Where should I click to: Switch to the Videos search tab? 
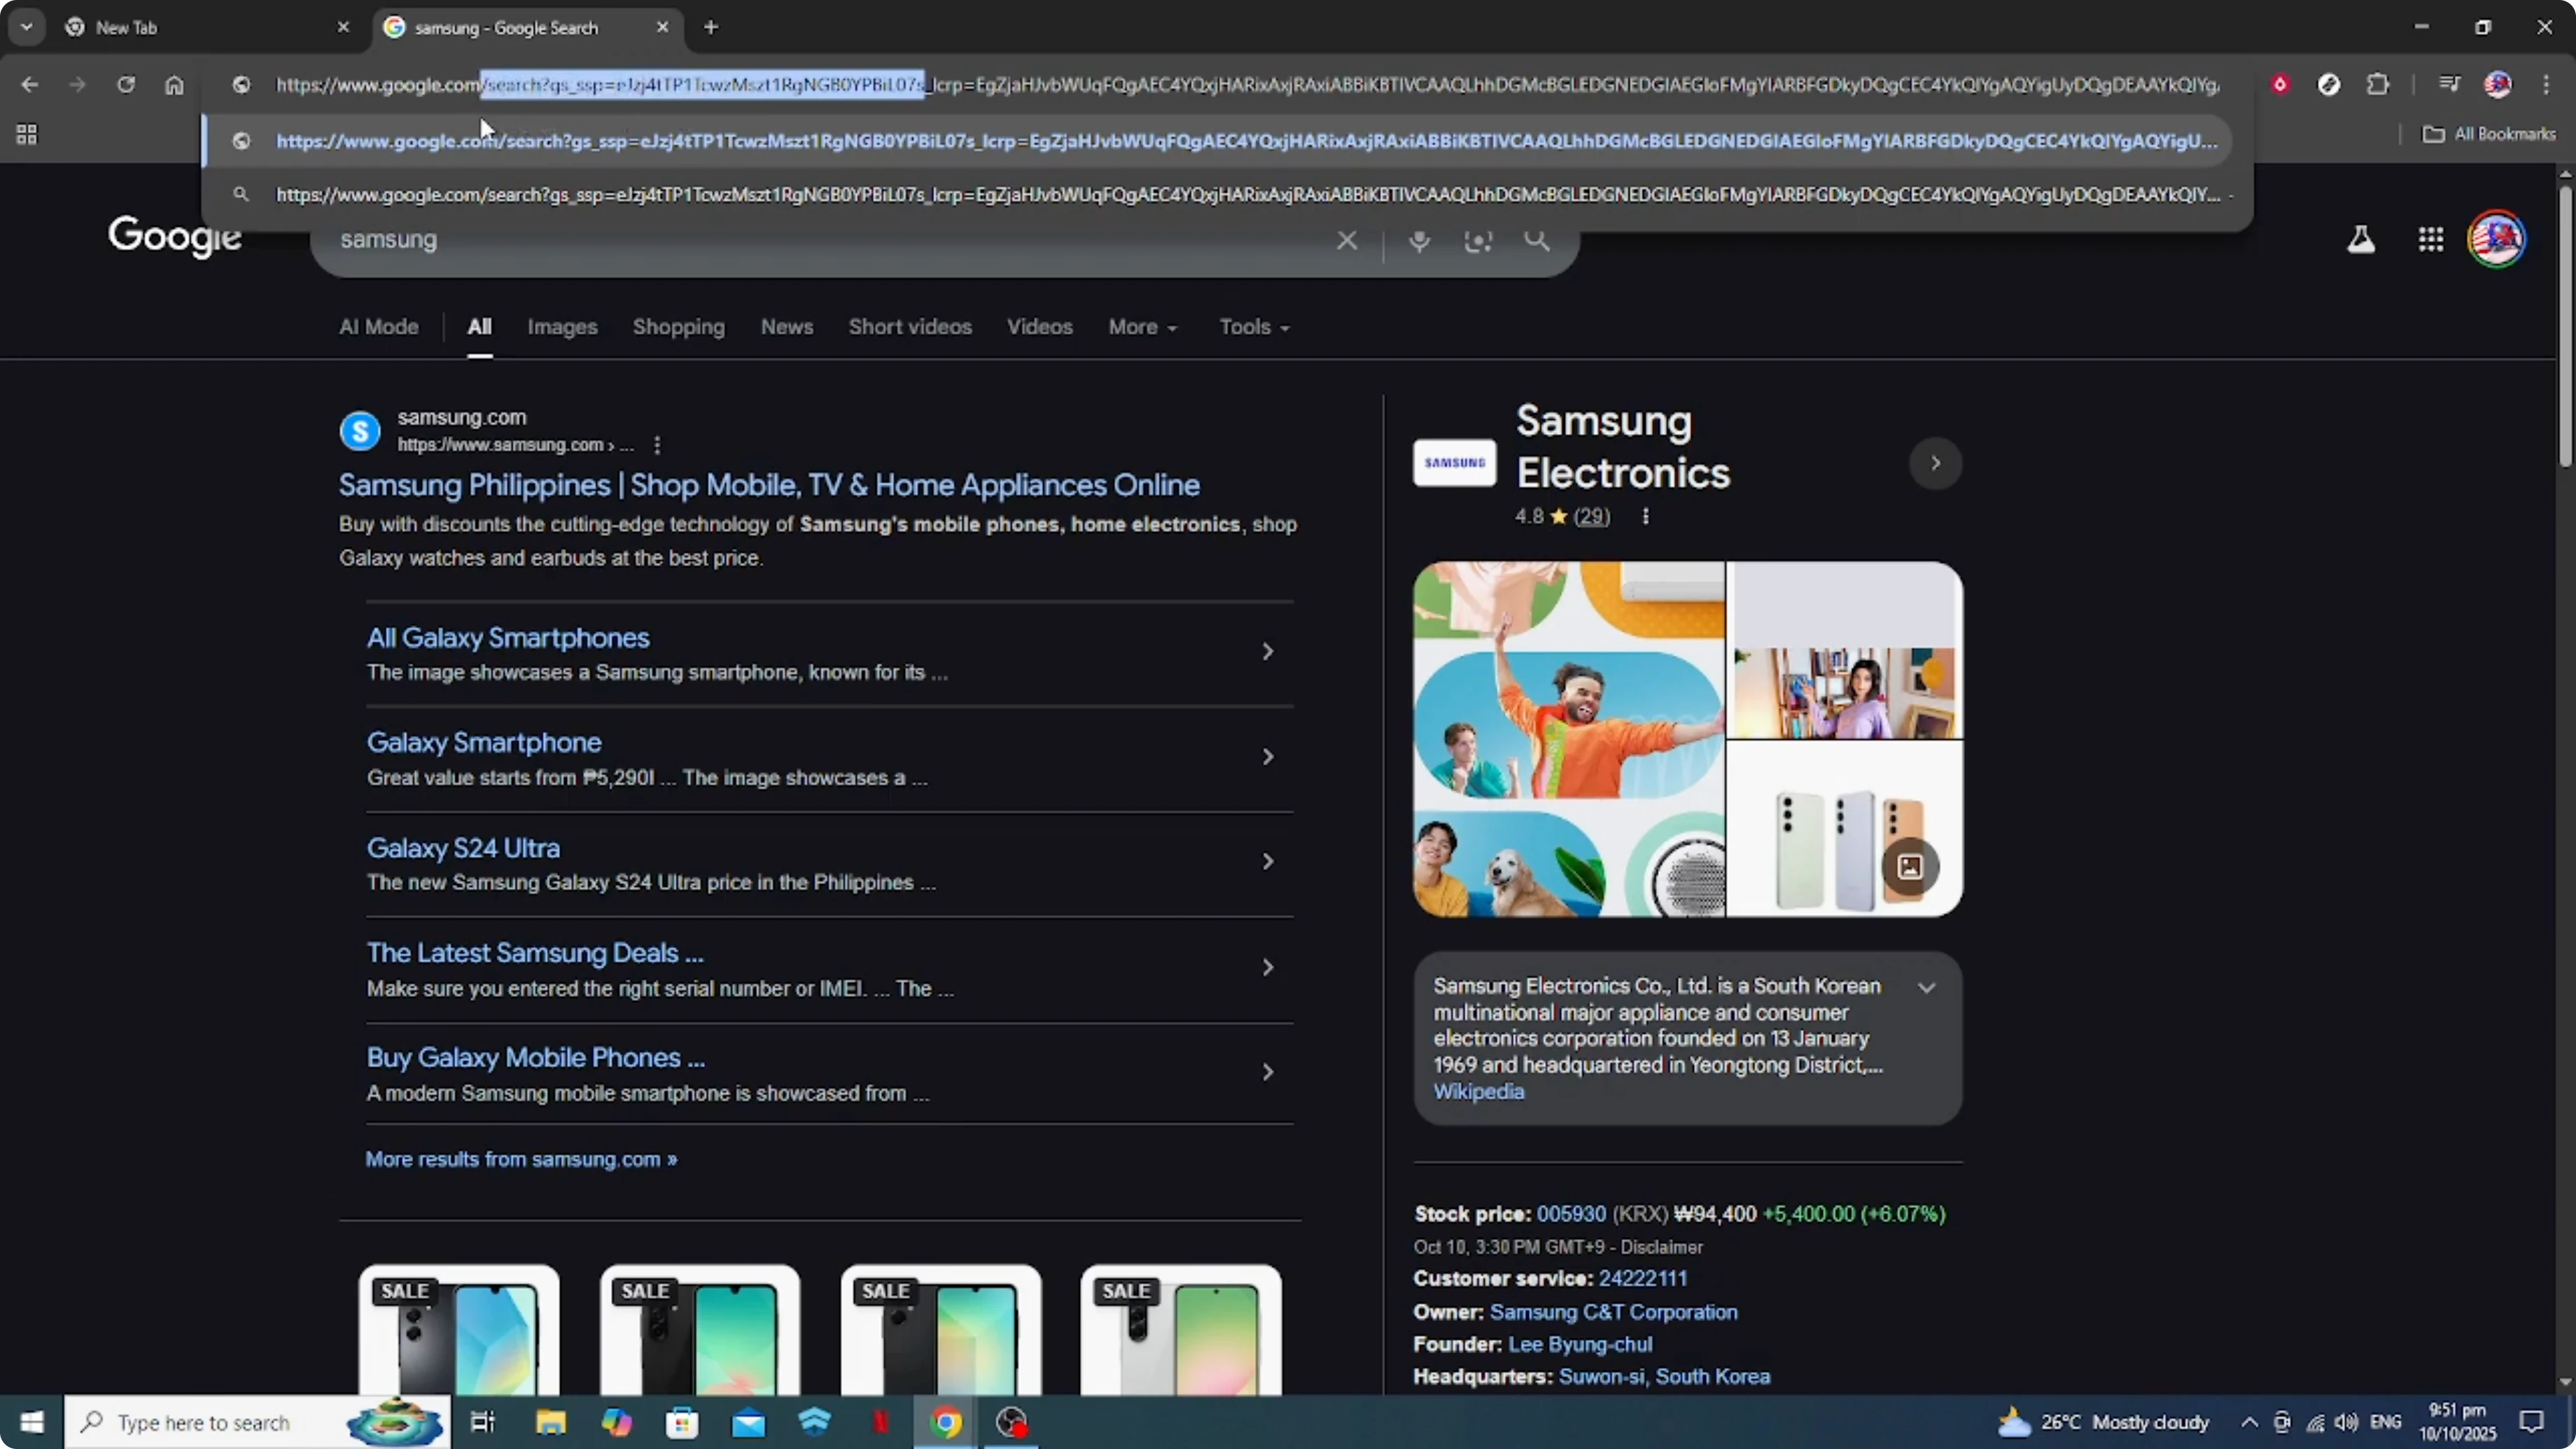click(x=1039, y=327)
